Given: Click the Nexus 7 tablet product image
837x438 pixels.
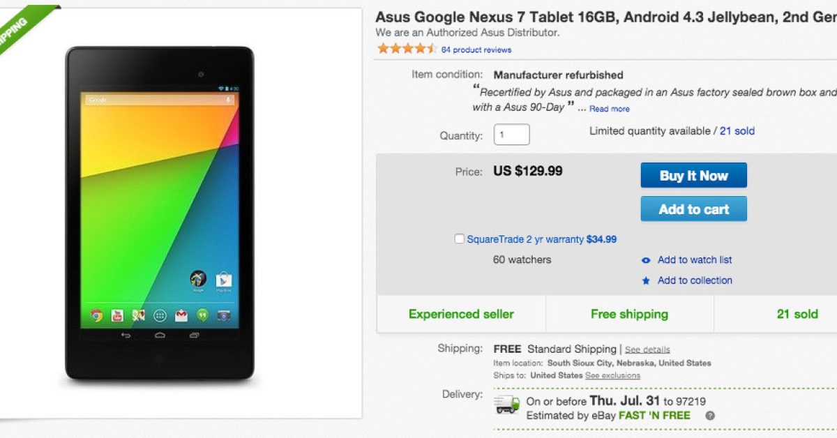Looking at the screenshot, I should point(160,215).
